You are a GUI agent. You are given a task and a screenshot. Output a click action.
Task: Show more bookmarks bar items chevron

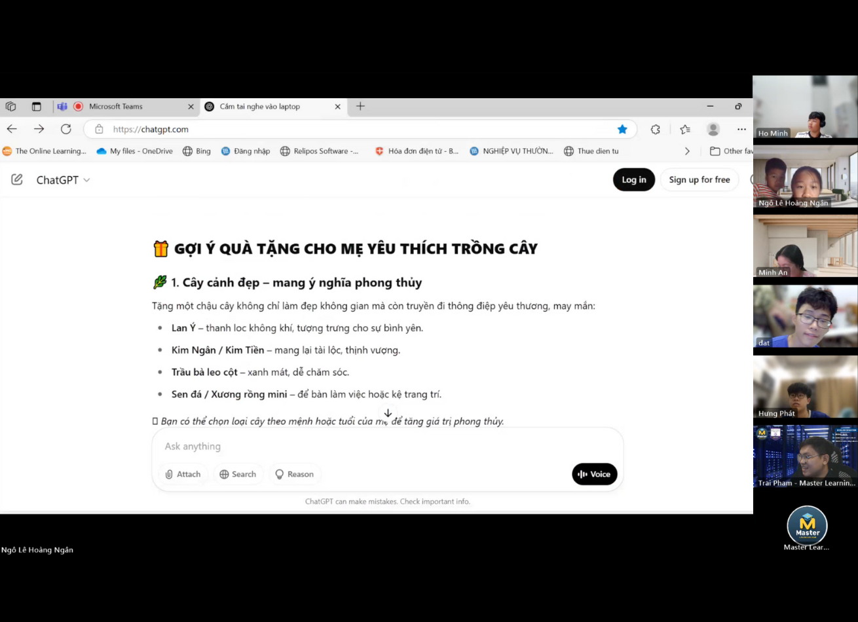coord(687,151)
